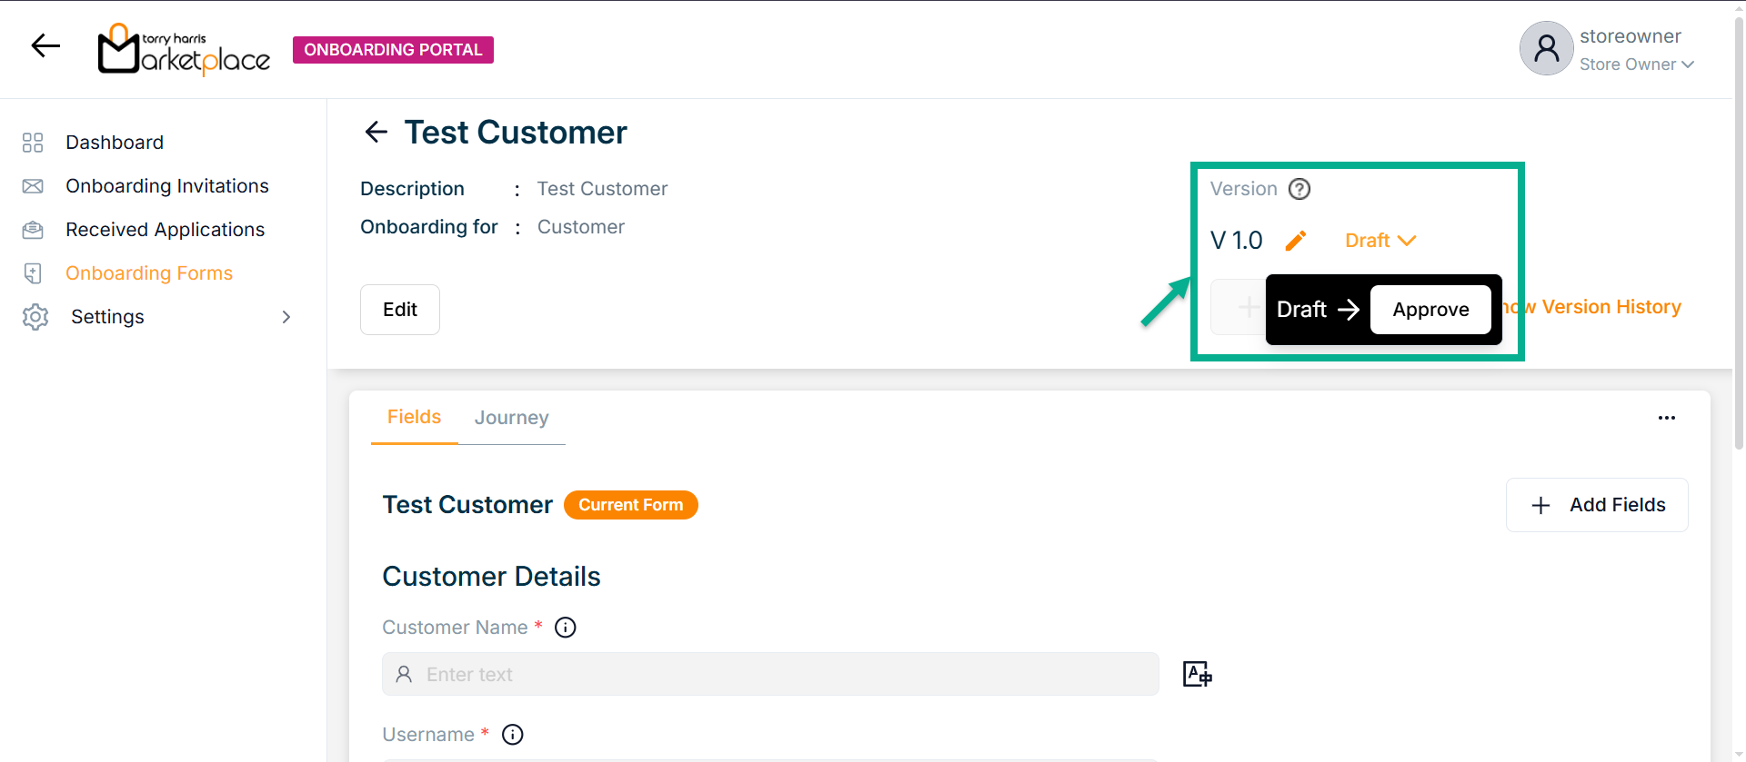The width and height of the screenshot is (1746, 762).
Task: Click the pencil icon beside V 1.0
Action: coord(1296,241)
